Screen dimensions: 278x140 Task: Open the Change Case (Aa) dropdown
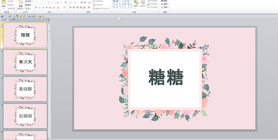59,8
